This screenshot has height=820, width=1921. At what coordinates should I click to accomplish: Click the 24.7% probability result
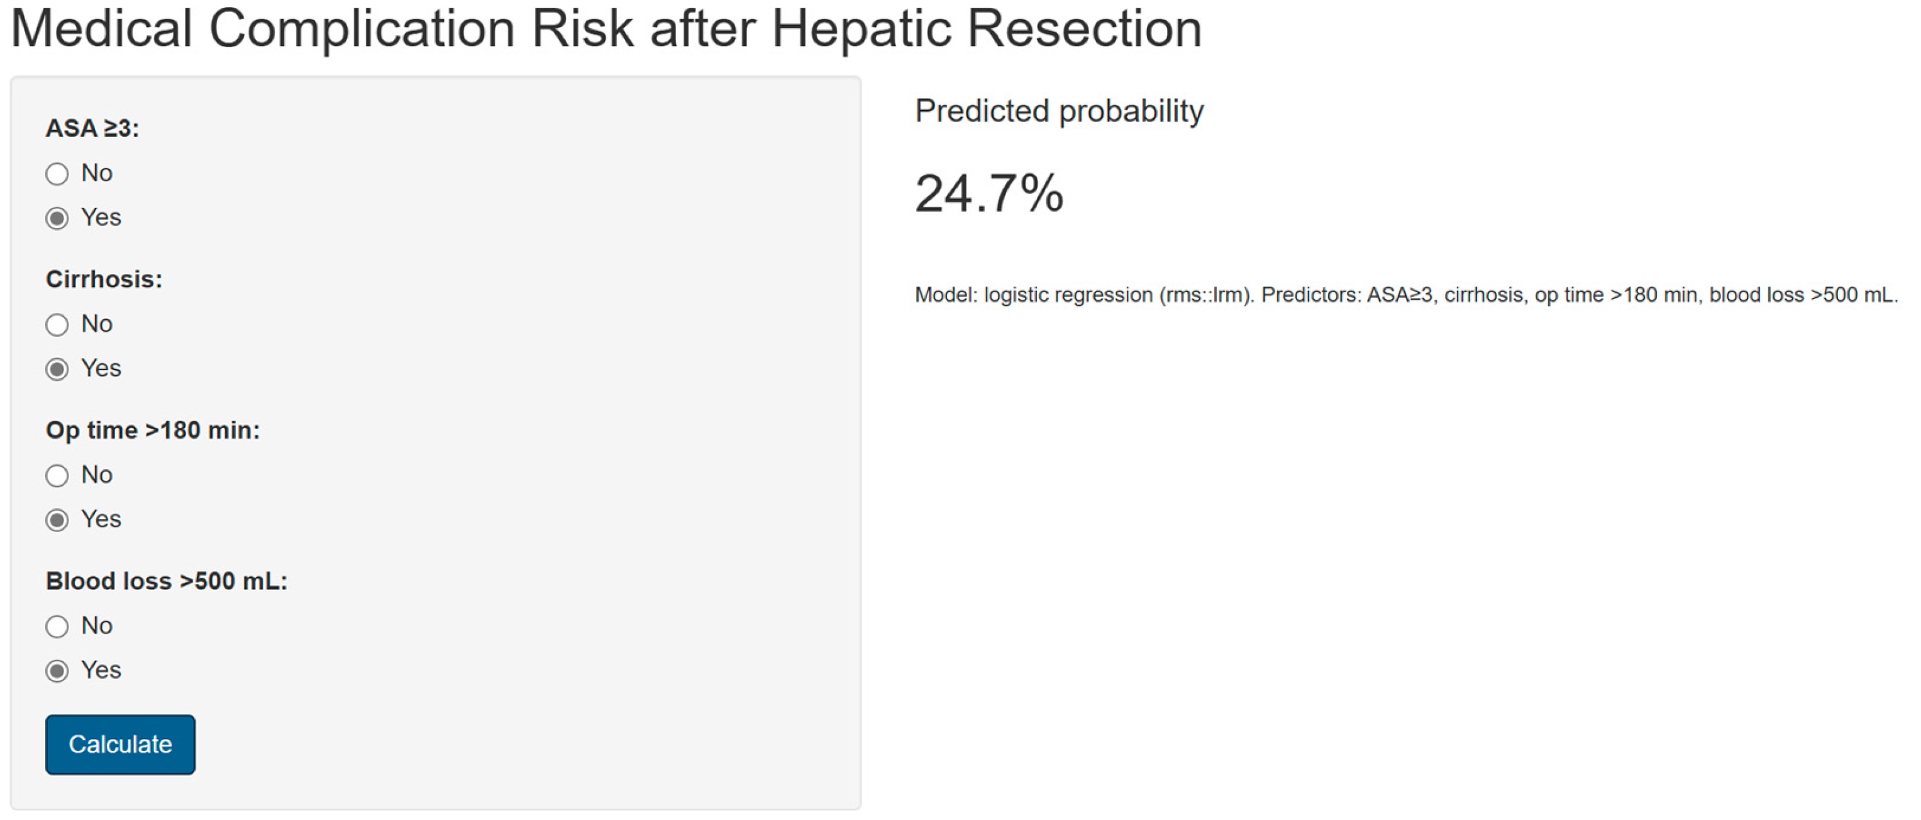click(989, 194)
